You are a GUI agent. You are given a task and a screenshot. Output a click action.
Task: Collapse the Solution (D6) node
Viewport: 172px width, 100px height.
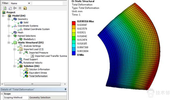(x=15, y=66)
